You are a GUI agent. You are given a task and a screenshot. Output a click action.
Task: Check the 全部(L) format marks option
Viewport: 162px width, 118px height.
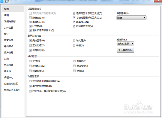click(75, 71)
